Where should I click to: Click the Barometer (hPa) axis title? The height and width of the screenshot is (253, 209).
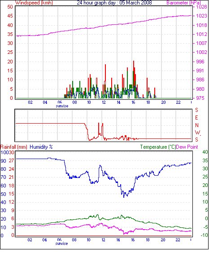pos(183,3)
